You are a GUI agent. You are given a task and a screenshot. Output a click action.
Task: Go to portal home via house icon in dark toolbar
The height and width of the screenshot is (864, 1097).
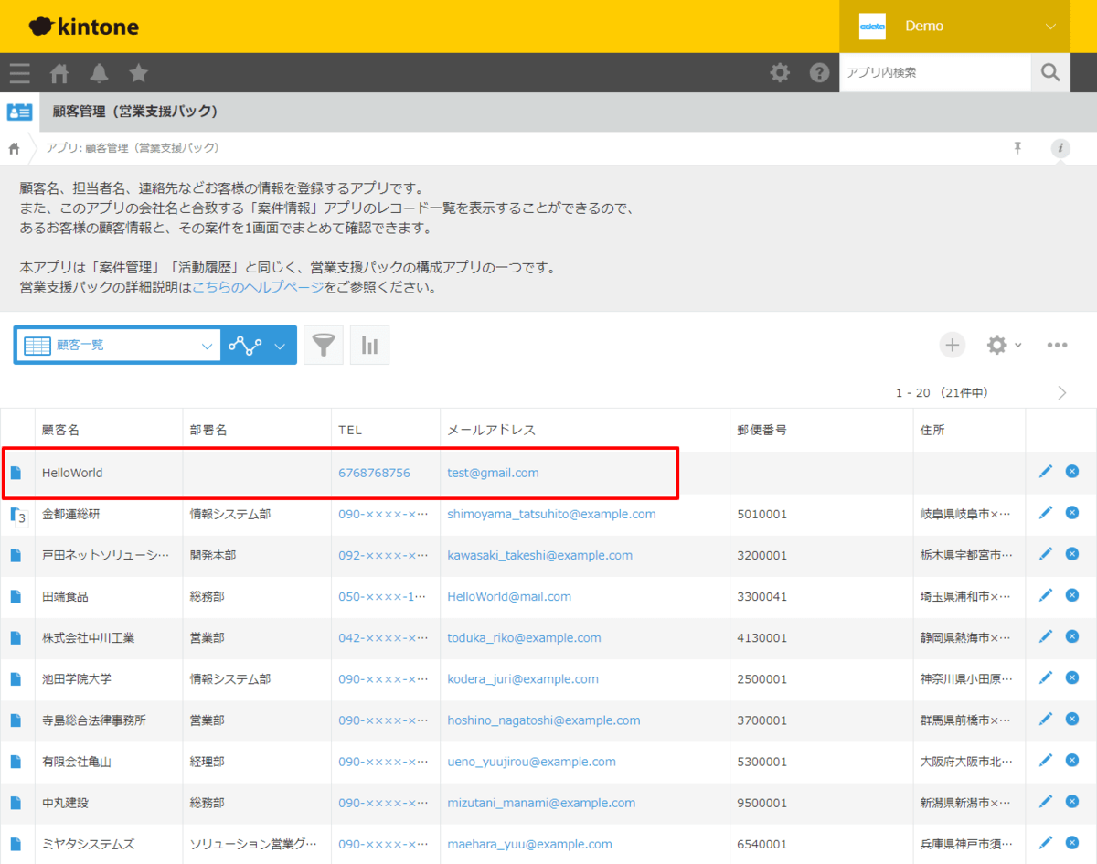tap(59, 73)
